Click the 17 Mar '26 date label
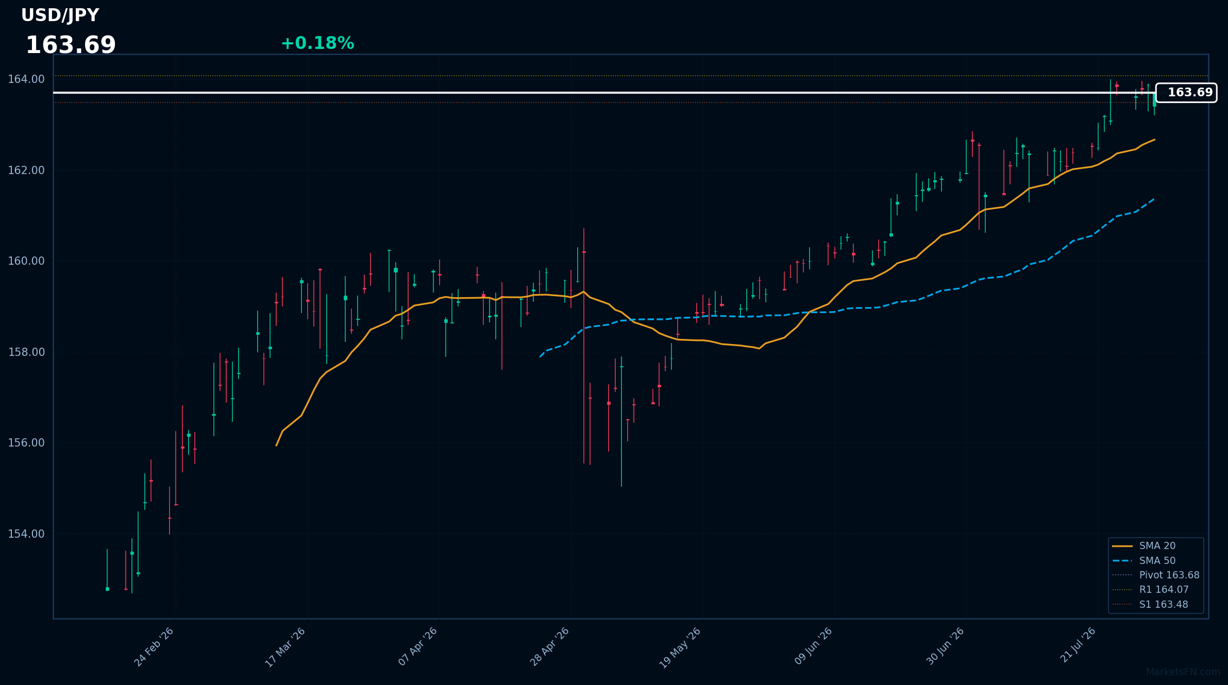 (x=285, y=647)
